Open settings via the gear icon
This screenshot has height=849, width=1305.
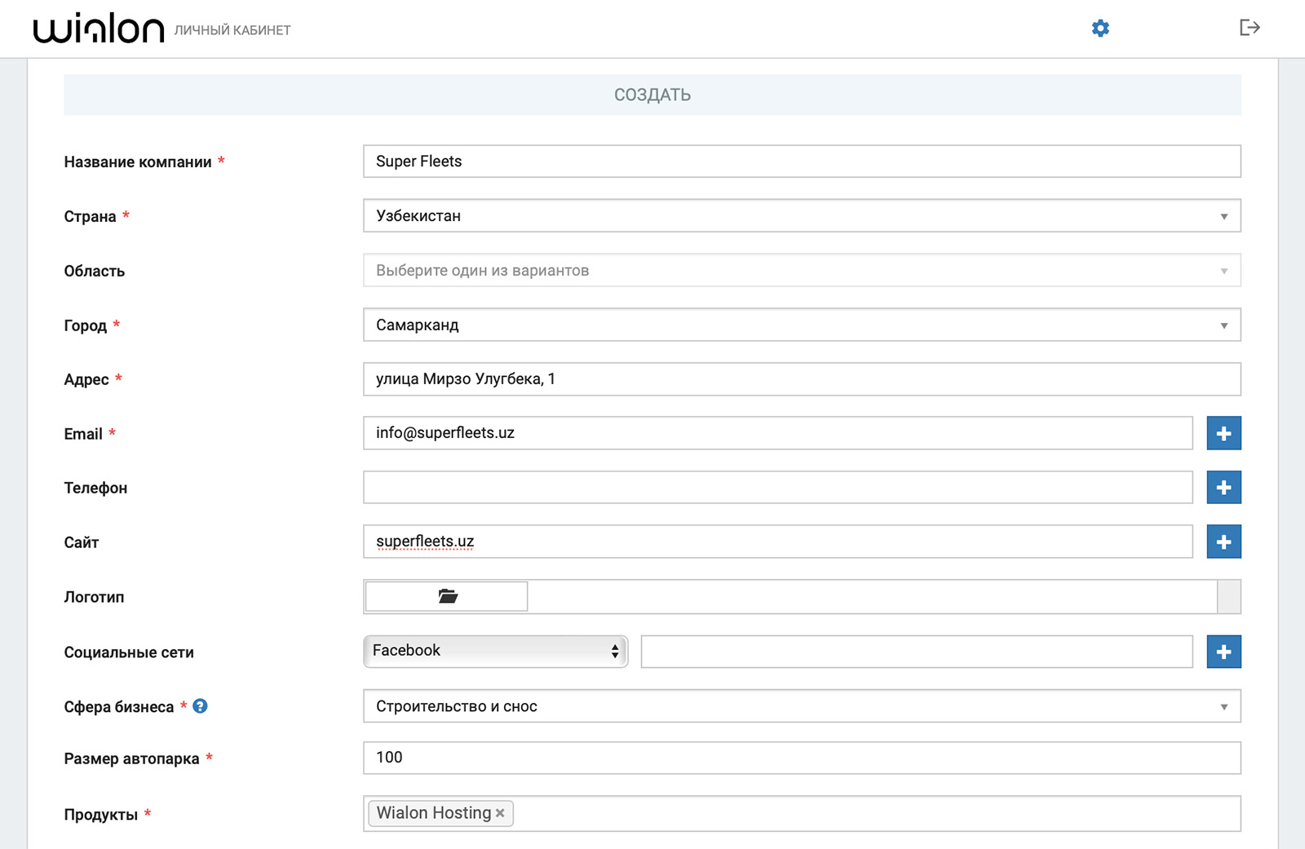1100,29
